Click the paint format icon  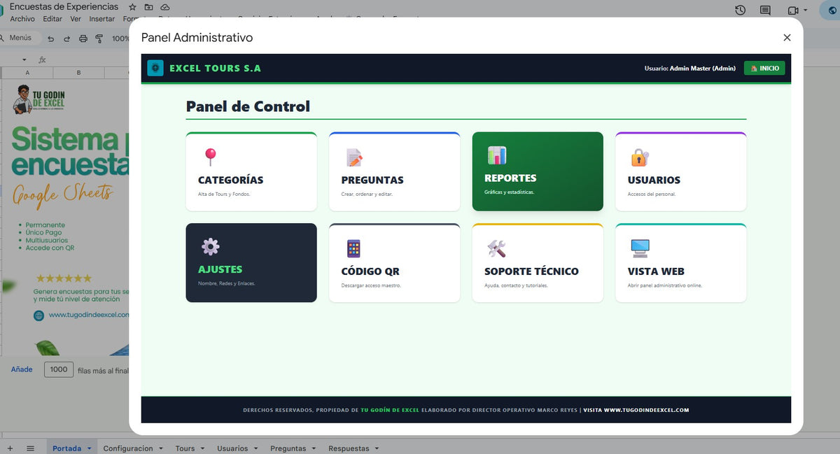click(99, 38)
